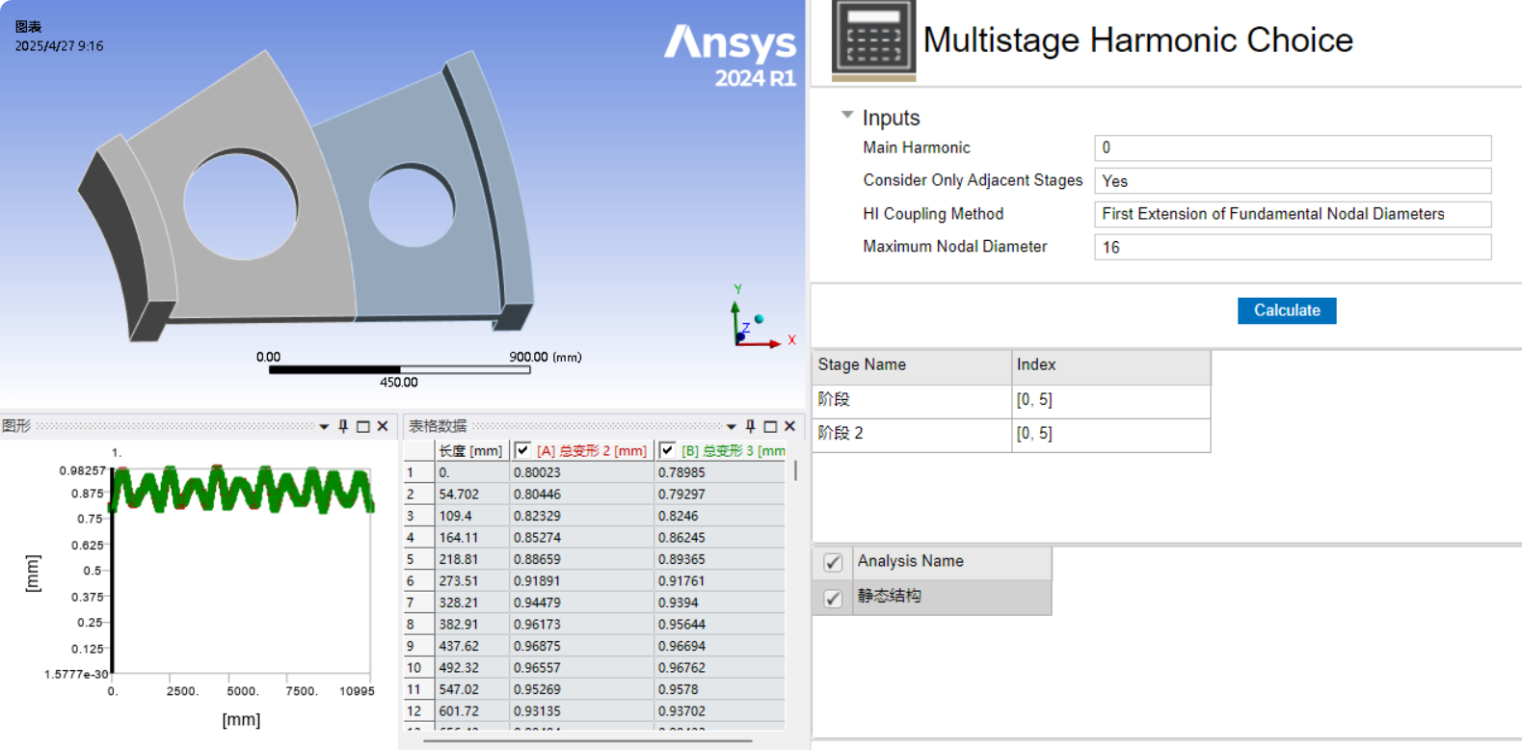Close the 图形 panel
The width and height of the screenshot is (1522, 750).
[x=383, y=426]
